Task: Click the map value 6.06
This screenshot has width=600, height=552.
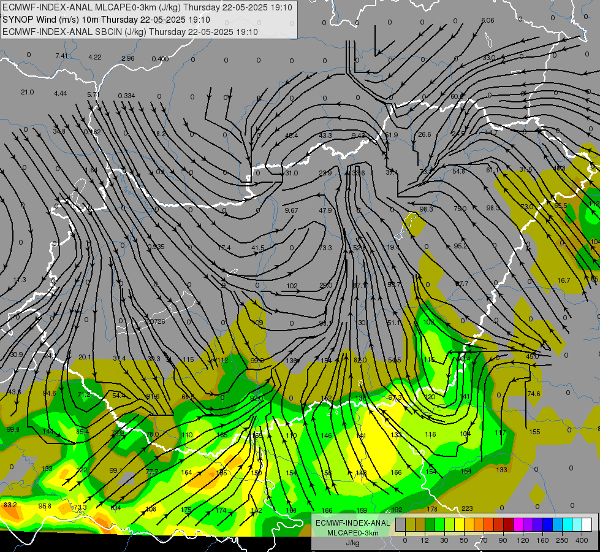Action: tap(488, 20)
